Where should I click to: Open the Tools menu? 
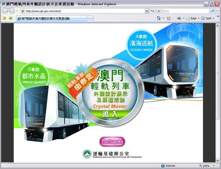[x=208, y=18]
